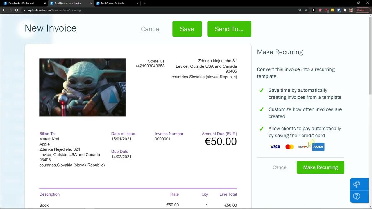372x209 pixels.
Task: Open the blue shield extension with badge
Action: point(339,10)
